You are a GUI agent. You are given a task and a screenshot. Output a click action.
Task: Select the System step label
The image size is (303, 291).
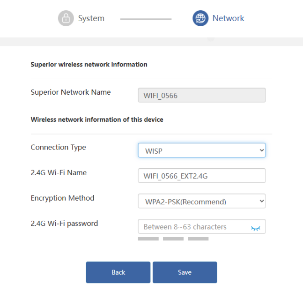91,18
